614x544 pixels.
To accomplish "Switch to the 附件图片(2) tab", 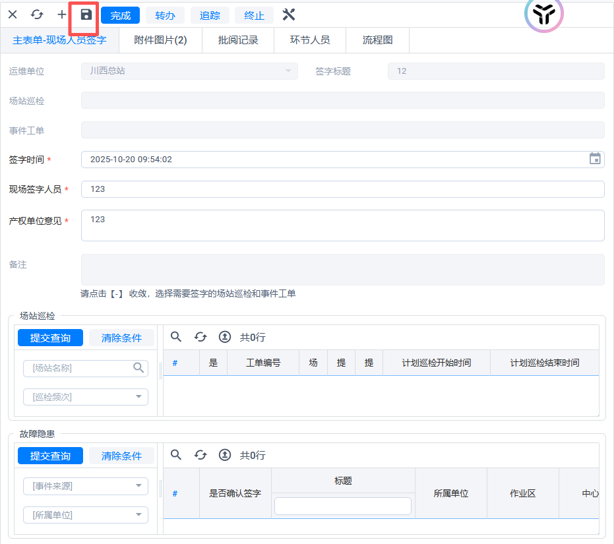I will [x=160, y=40].
